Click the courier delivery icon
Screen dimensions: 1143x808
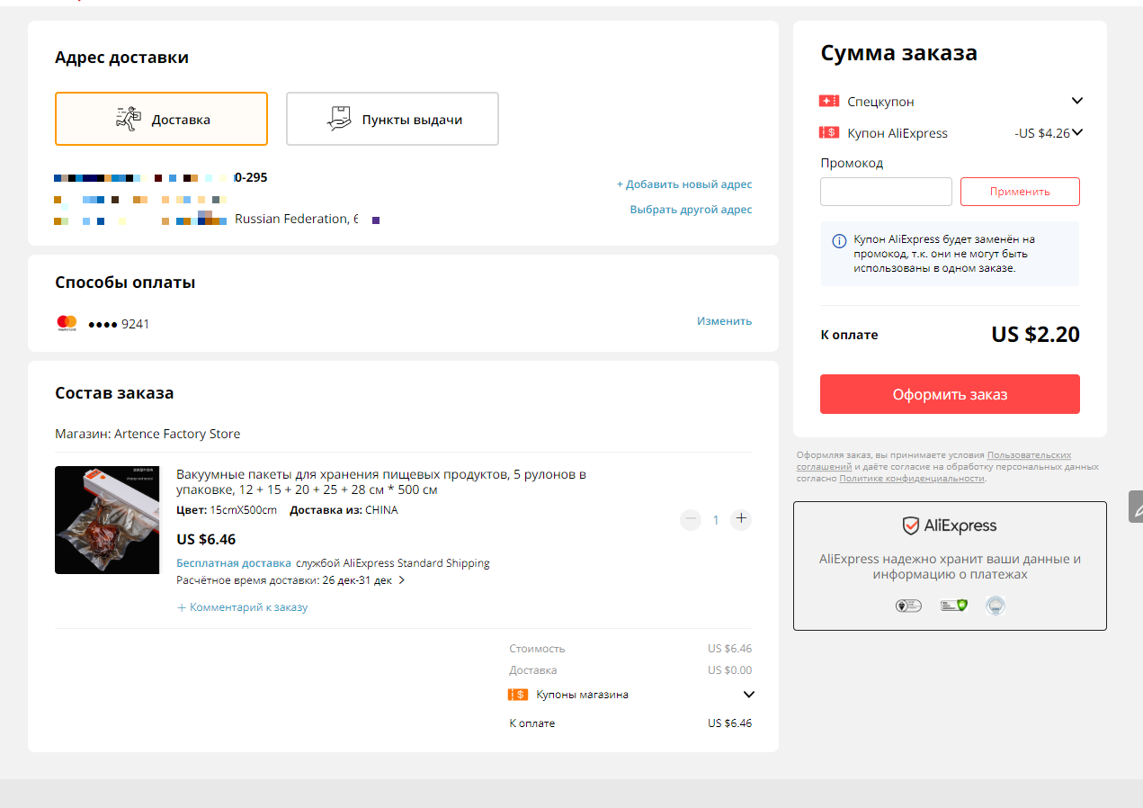click(129, 119)
